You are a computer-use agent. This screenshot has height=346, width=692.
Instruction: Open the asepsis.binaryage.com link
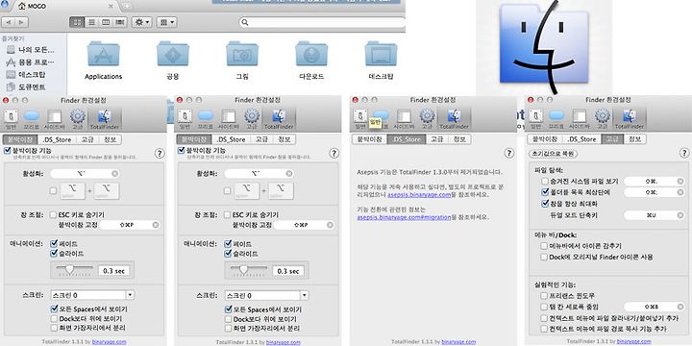click(419, 194)
